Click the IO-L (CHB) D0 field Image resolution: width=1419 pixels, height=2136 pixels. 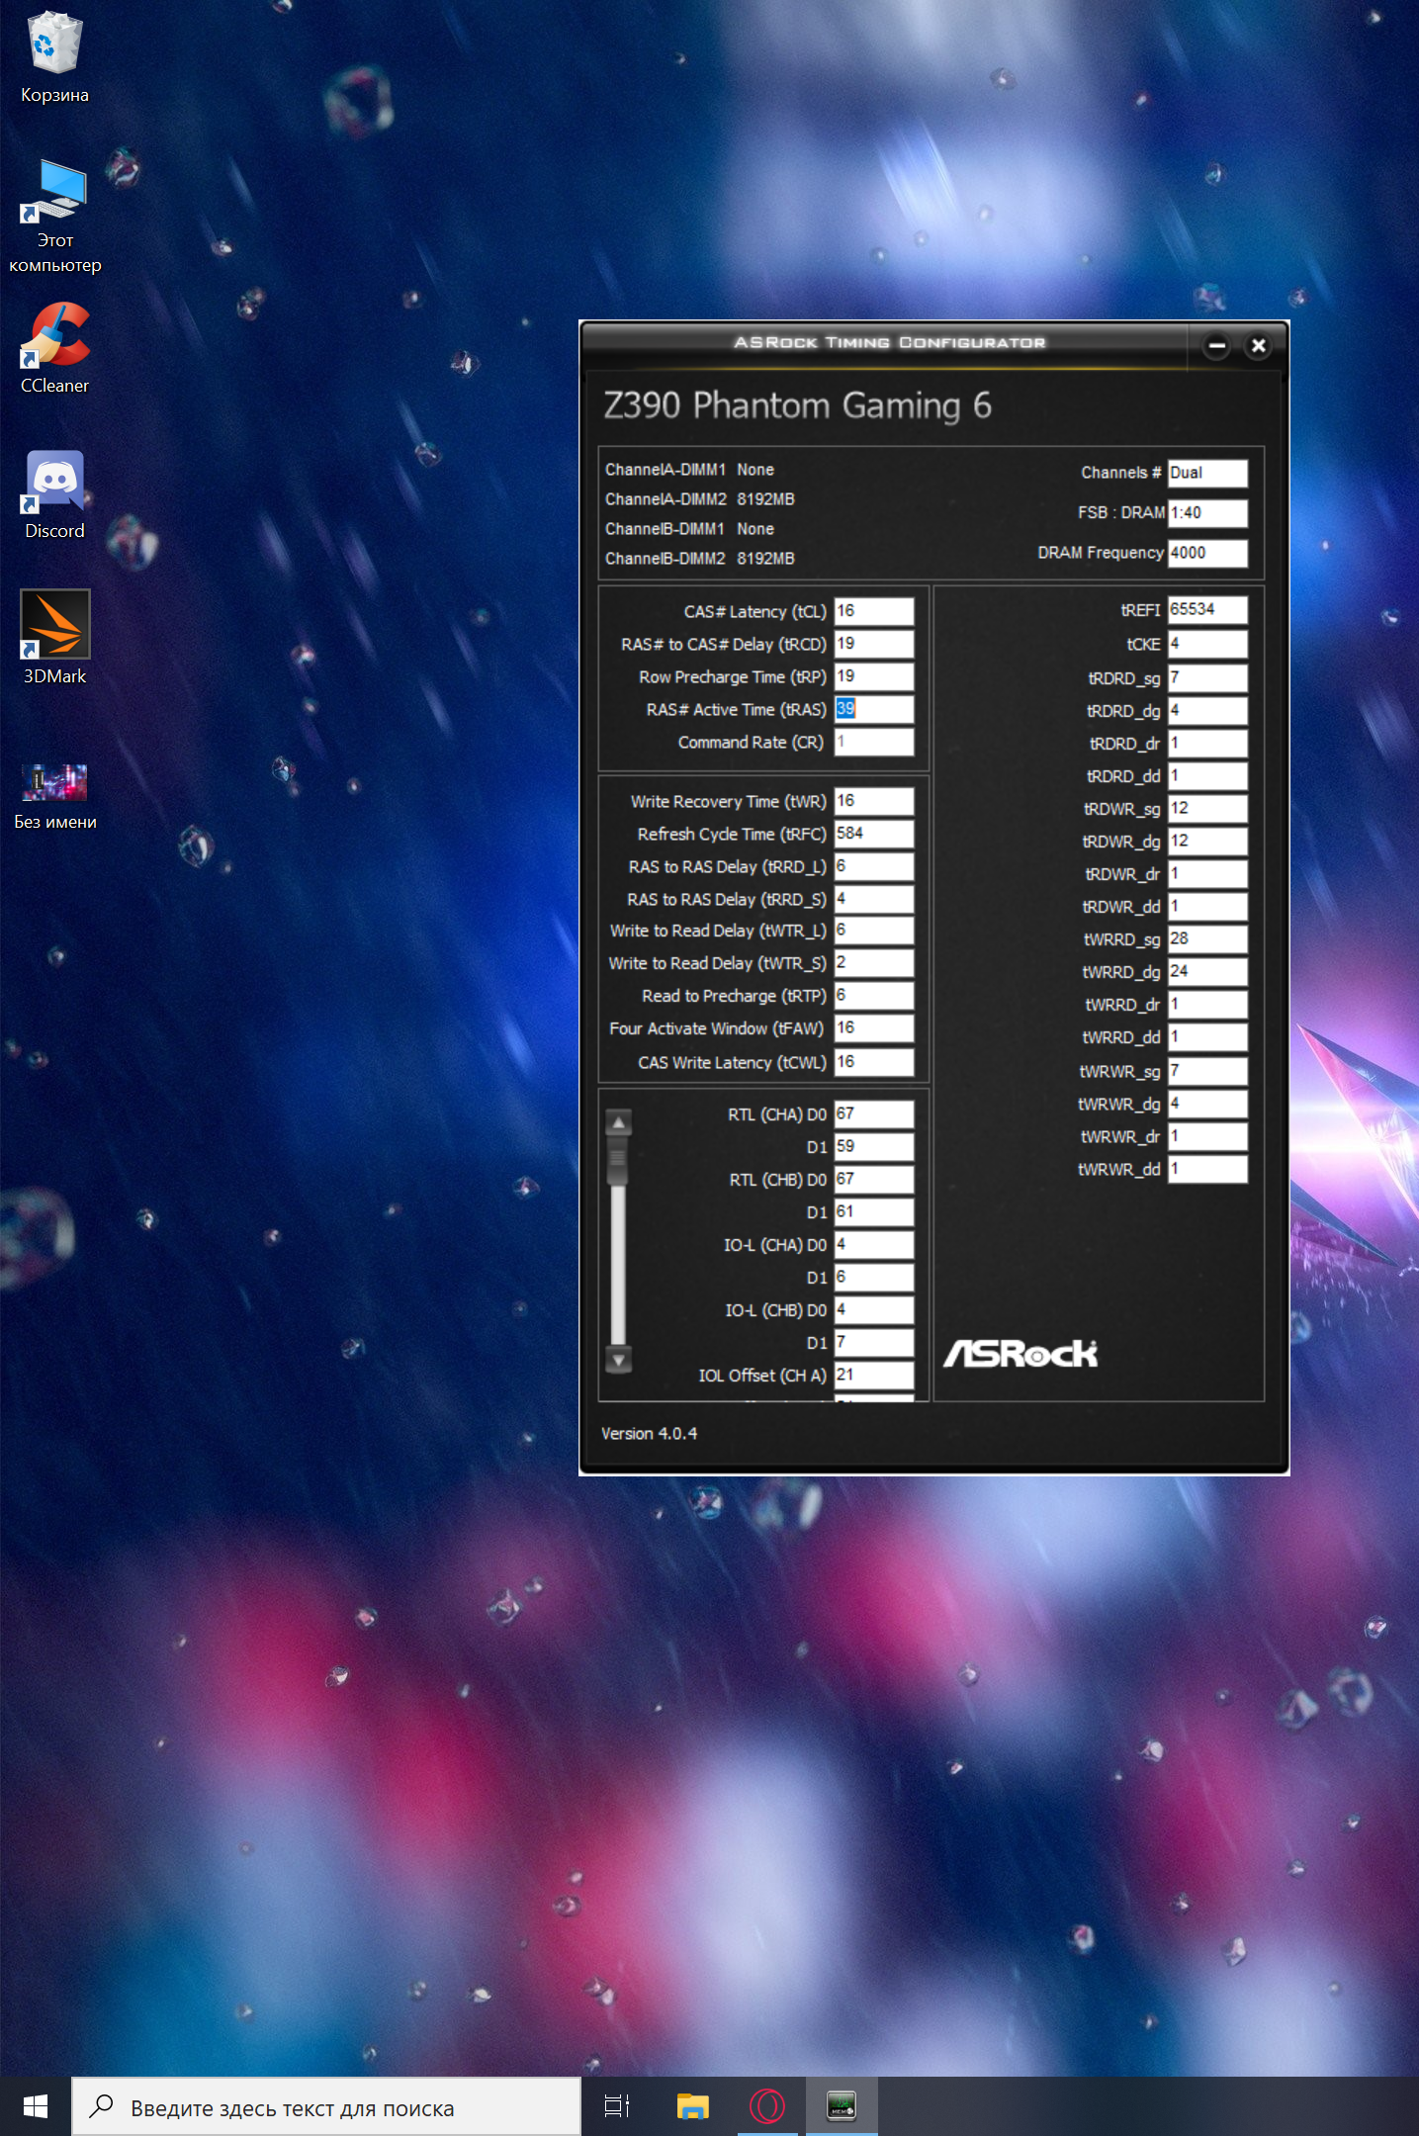coord(873,1310)
